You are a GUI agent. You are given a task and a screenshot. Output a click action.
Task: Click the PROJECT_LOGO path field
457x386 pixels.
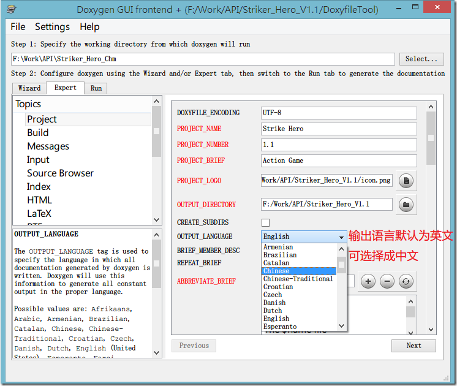[x=327, y=181]
